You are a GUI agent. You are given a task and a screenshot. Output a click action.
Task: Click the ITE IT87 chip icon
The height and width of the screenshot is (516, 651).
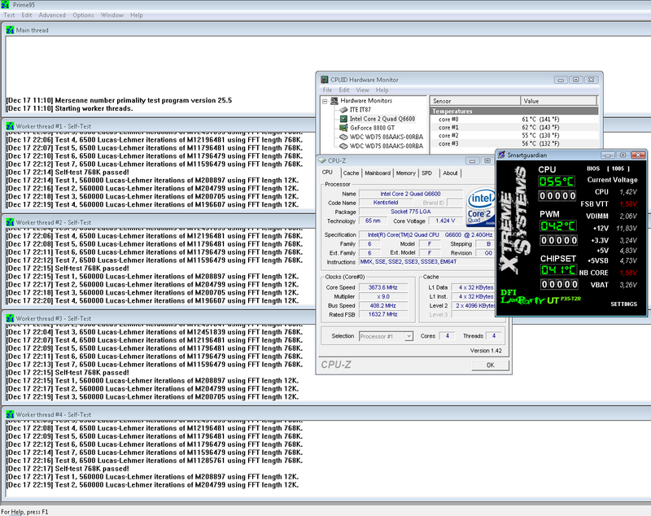[343, 110]
